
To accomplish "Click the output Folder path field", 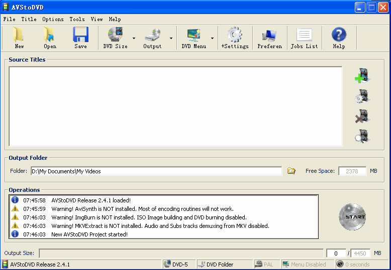I will tap(156, 171).
